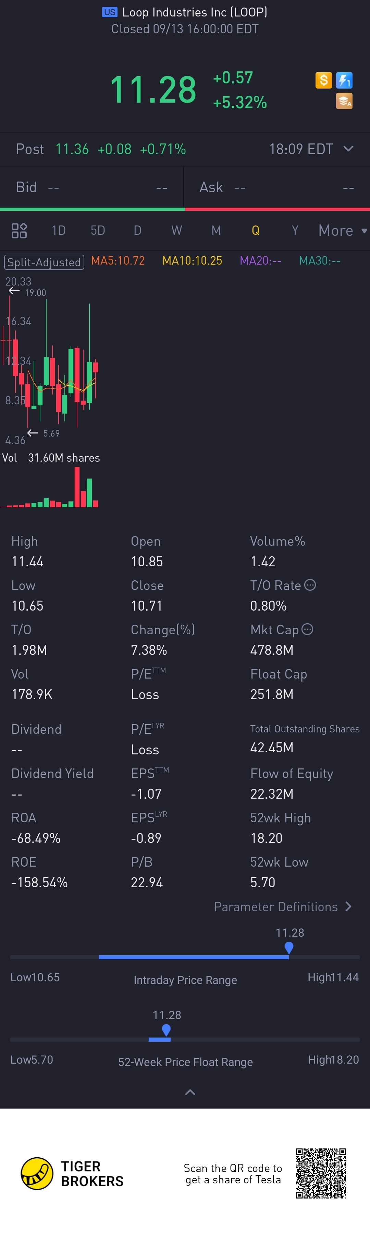Open Parameter Definitions link
This screenshot has width=370, height=1239.
pos(283,907)
